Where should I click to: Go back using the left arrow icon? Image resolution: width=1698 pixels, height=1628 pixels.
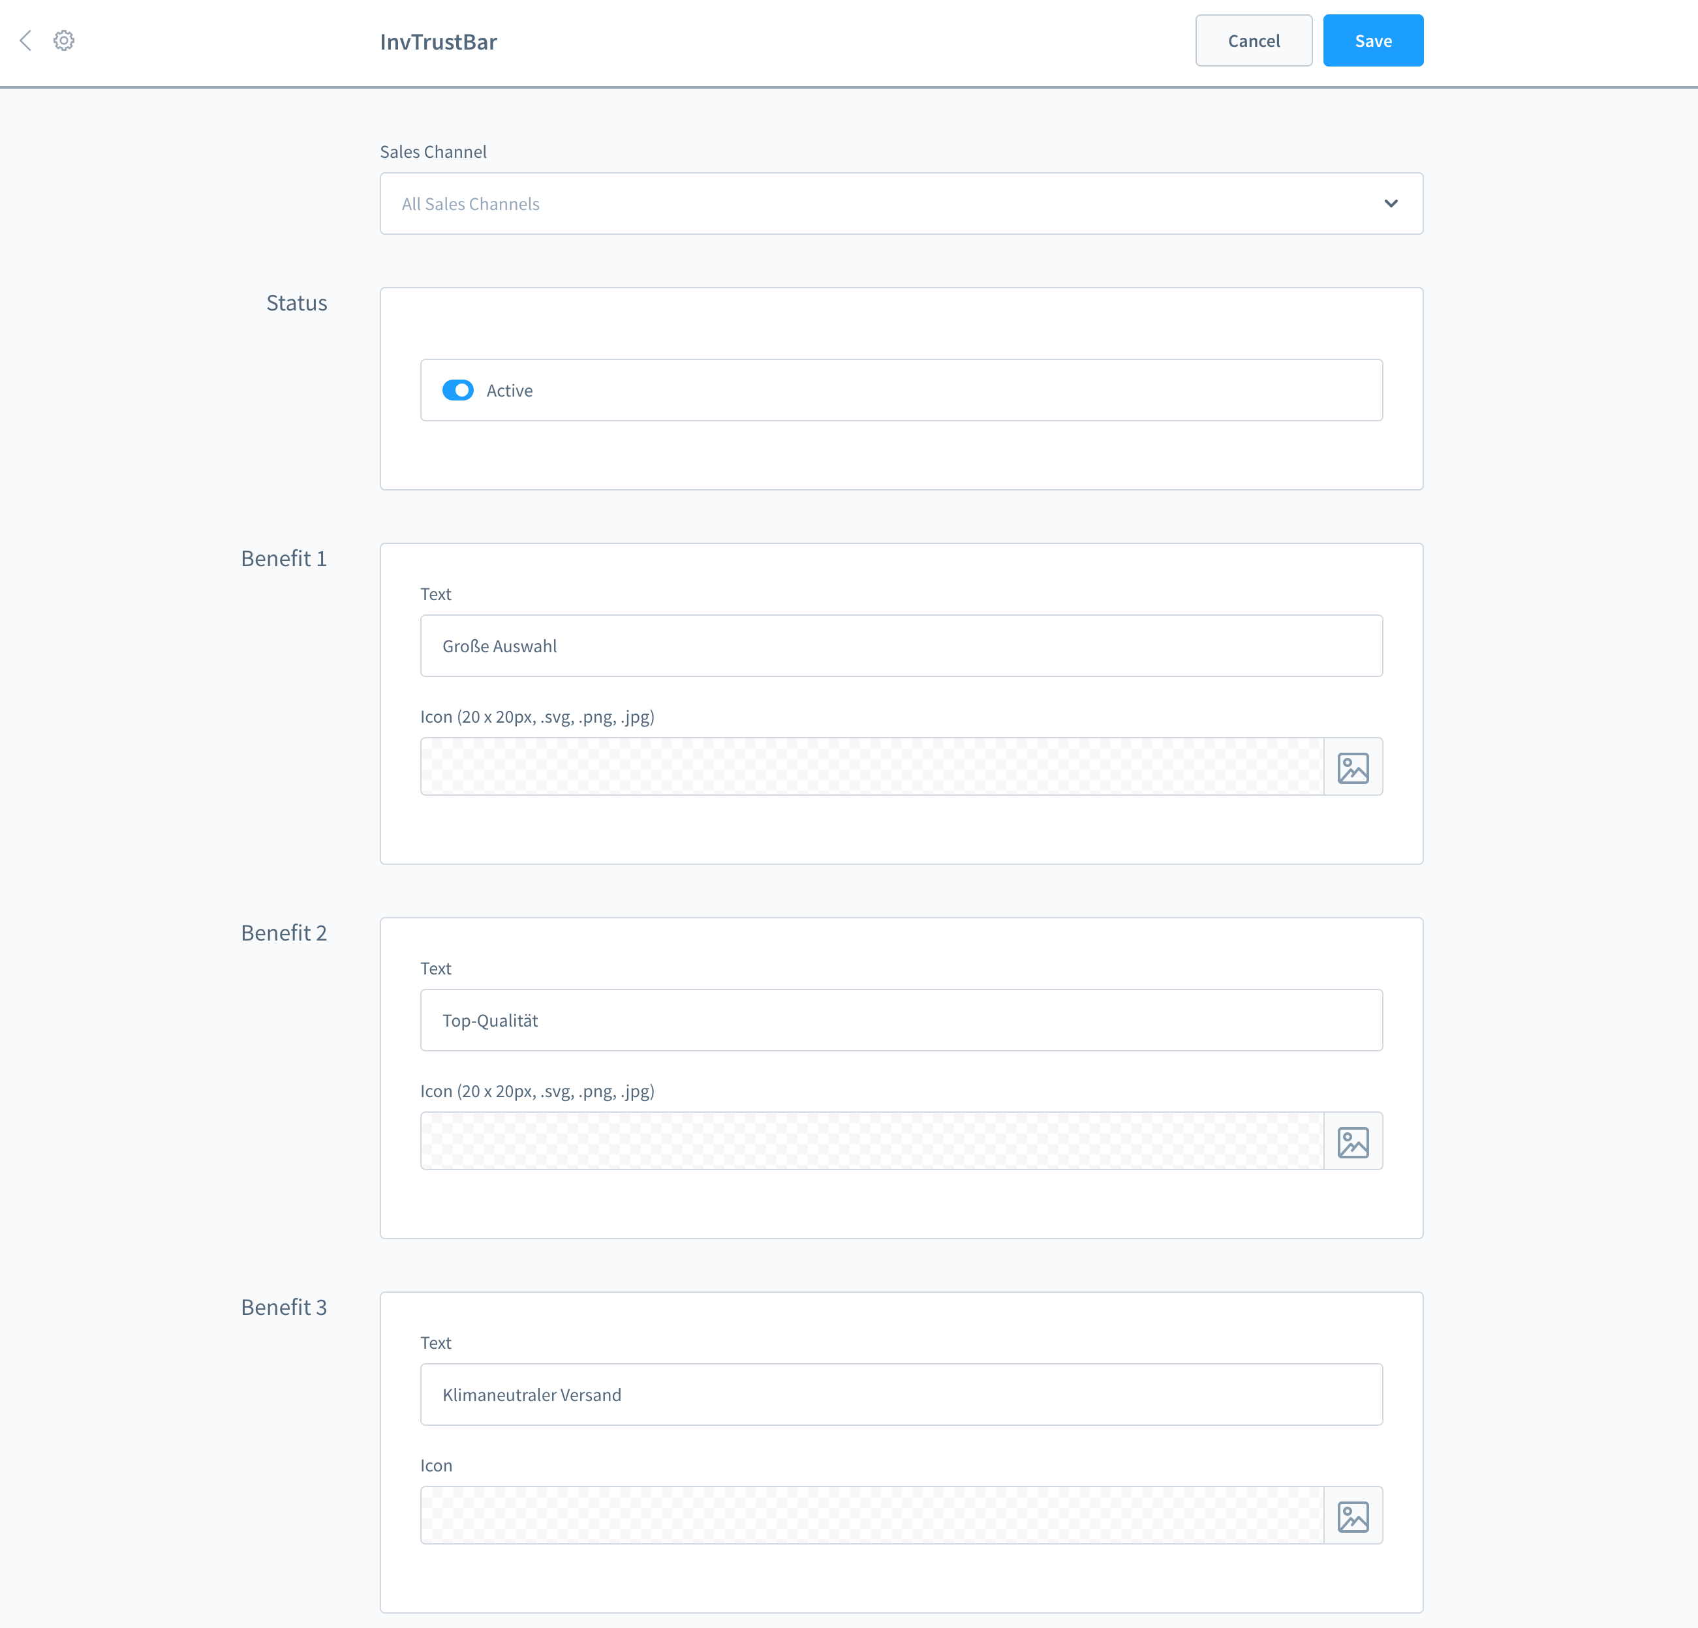point(26,40)
